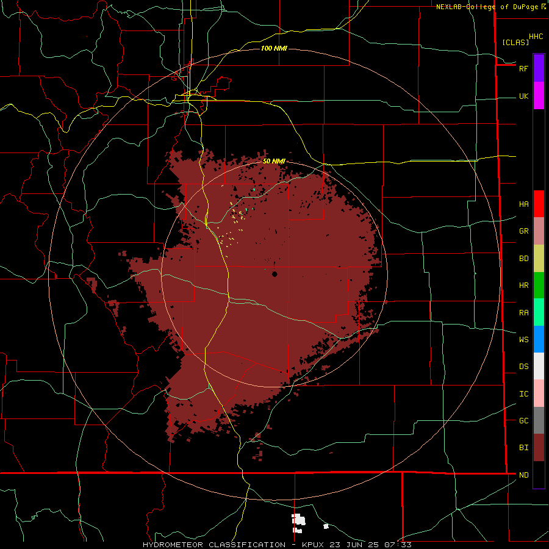The image size is (549, 549).
Task: Click 'HYDROMETEOR CLASSIFICATION' in the footer caption
Action: (214, 545)
